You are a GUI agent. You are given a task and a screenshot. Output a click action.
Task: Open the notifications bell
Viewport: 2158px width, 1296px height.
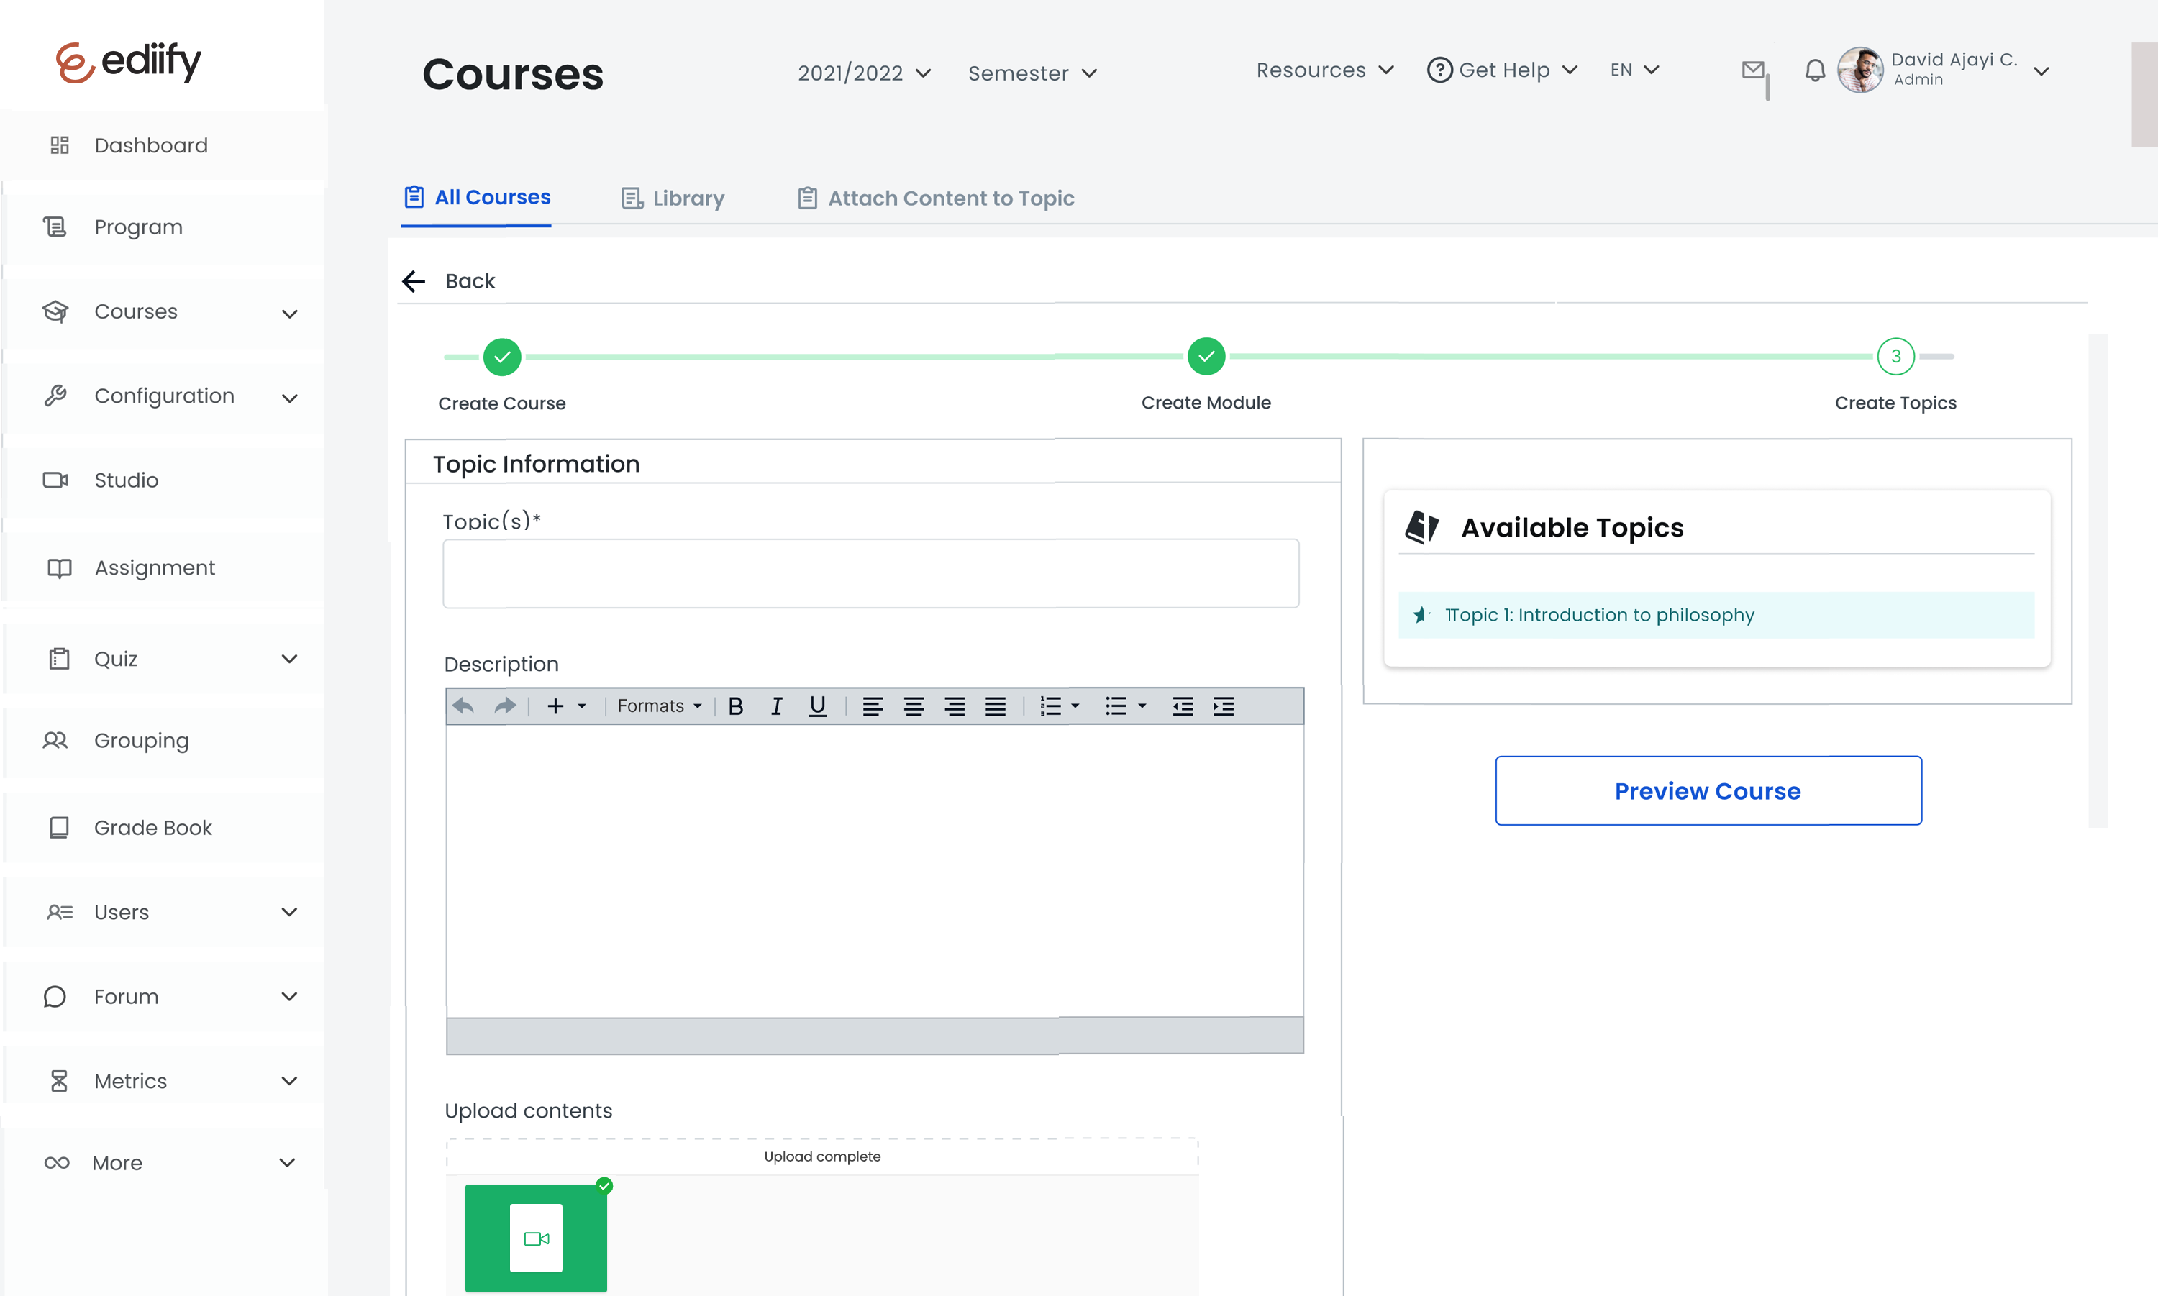tap(1815, 70)
